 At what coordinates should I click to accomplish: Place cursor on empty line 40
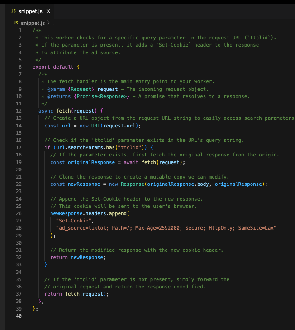pos(164,316)
